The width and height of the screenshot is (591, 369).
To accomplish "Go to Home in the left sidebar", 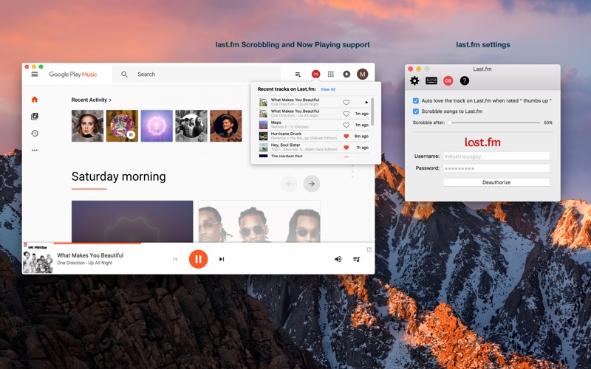I will point(35,100).
